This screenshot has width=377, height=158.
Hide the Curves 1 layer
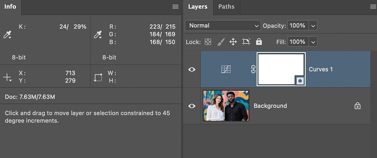pos(191,69)
